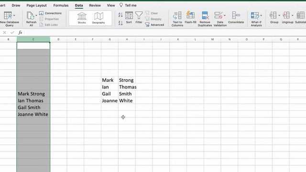The width and height of the screenshot is (306, 172).
Task: Toggle the Filter funnel
Action: (x=139, y=18)
